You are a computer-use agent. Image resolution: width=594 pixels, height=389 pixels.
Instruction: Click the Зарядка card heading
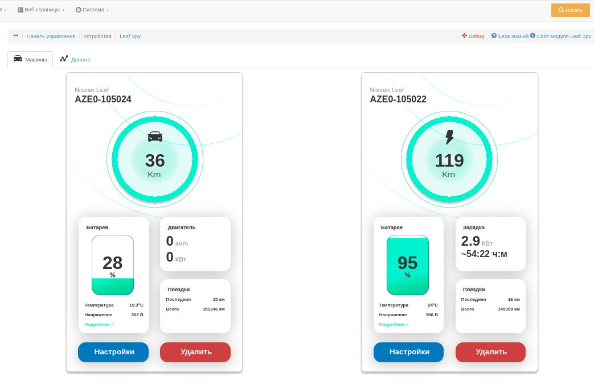473,227
